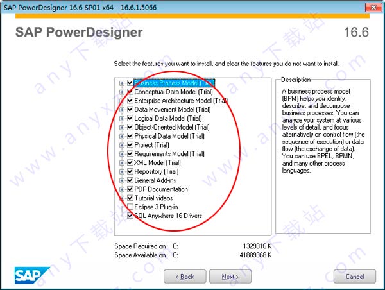The height and width of the screenshot is (290, 385).
Task: Enable Eclipse 3 Plug-in checkbox
Action: click(x=130, y=207)
